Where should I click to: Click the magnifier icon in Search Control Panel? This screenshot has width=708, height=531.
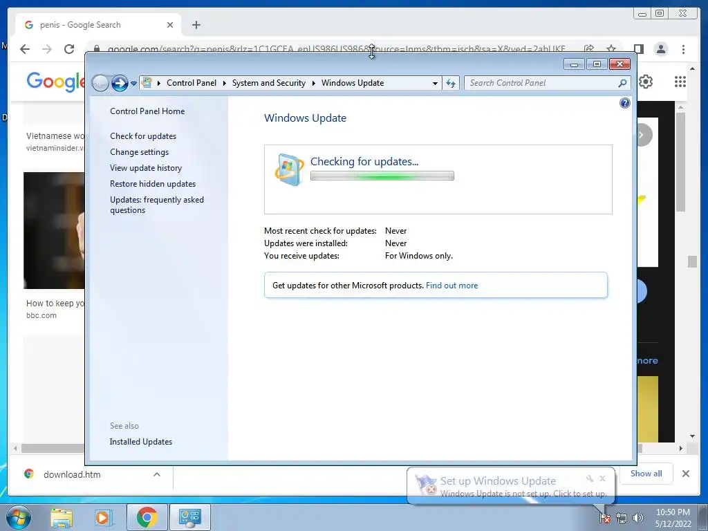tap(622, 83)
